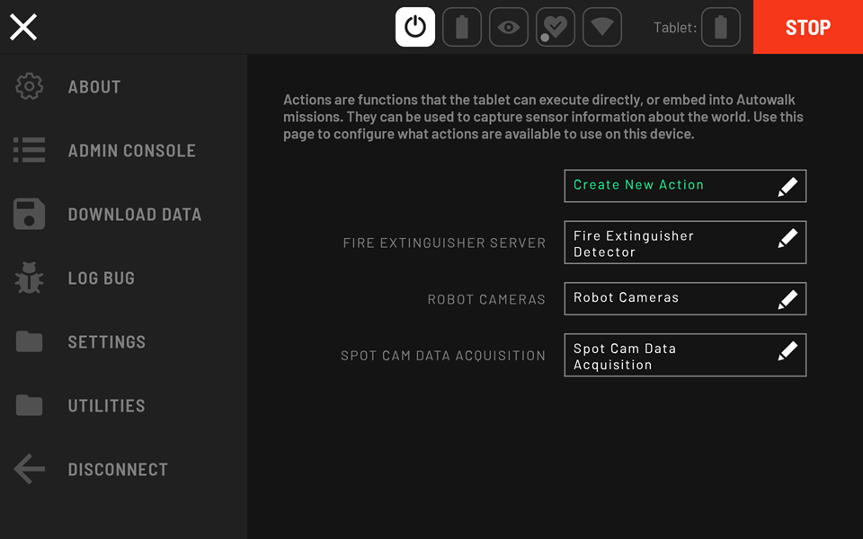Open the Admin Console menu item

131,151
